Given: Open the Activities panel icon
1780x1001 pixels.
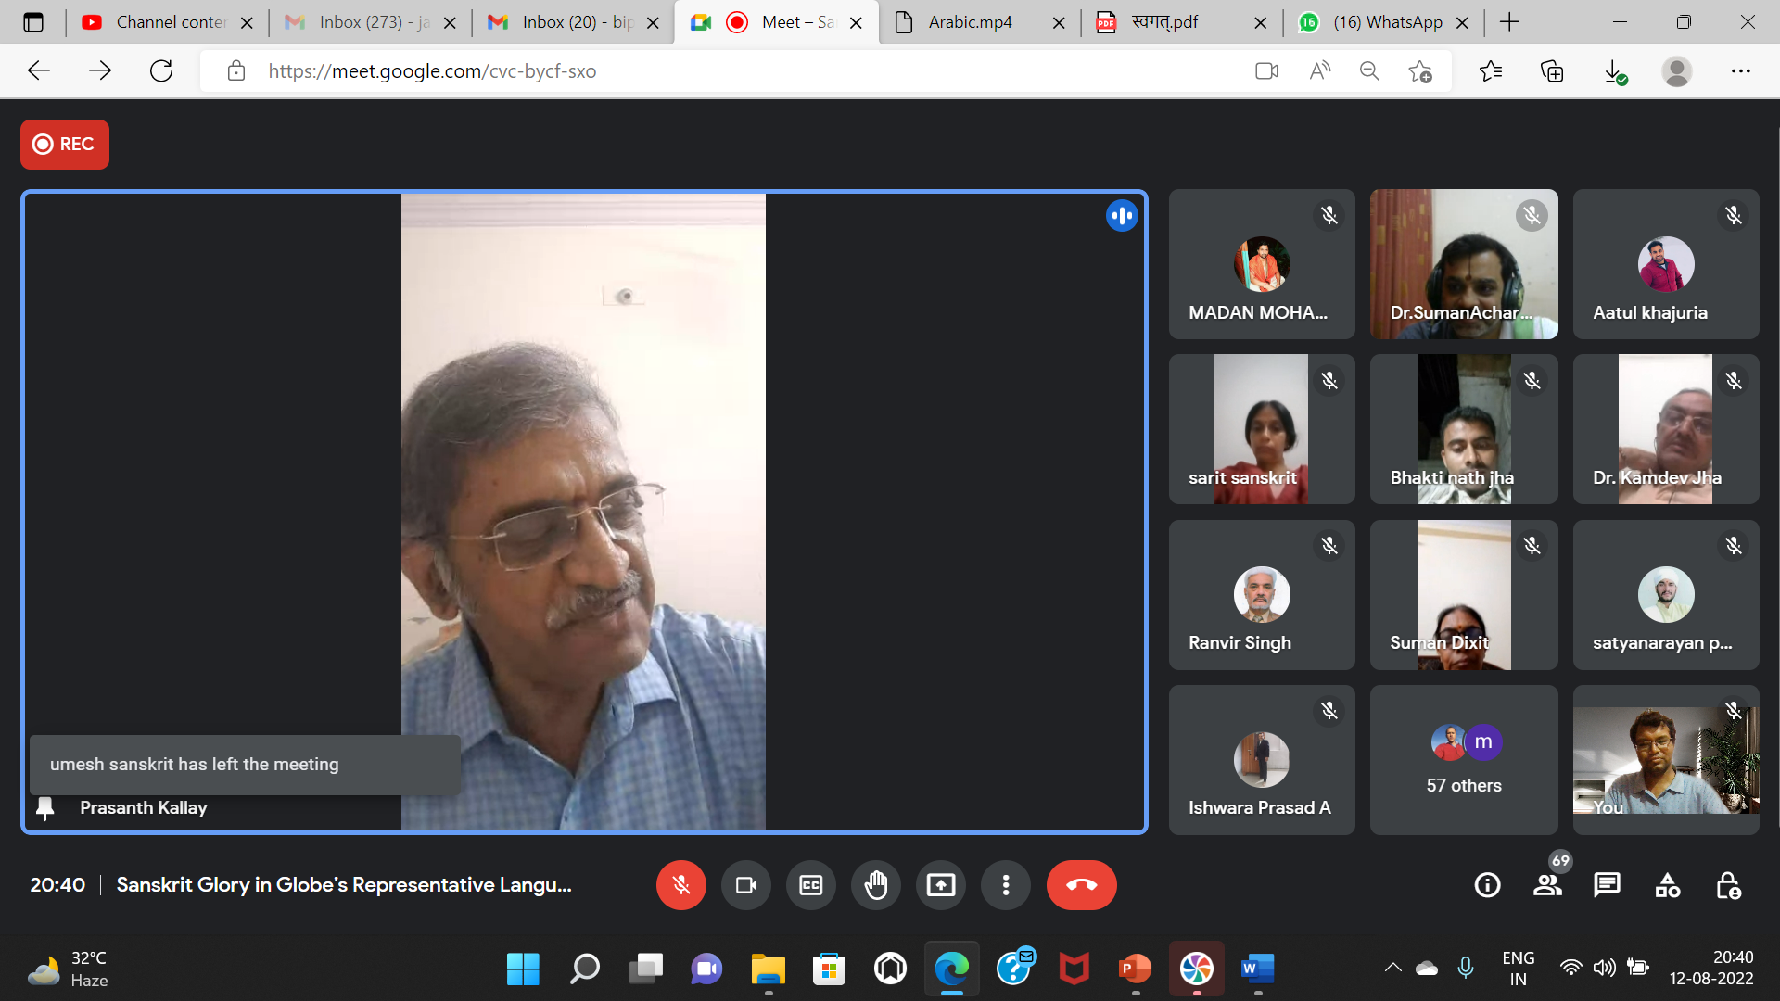Looking at the screenshot, I should pyautogui.click(x=1667, y=885).
